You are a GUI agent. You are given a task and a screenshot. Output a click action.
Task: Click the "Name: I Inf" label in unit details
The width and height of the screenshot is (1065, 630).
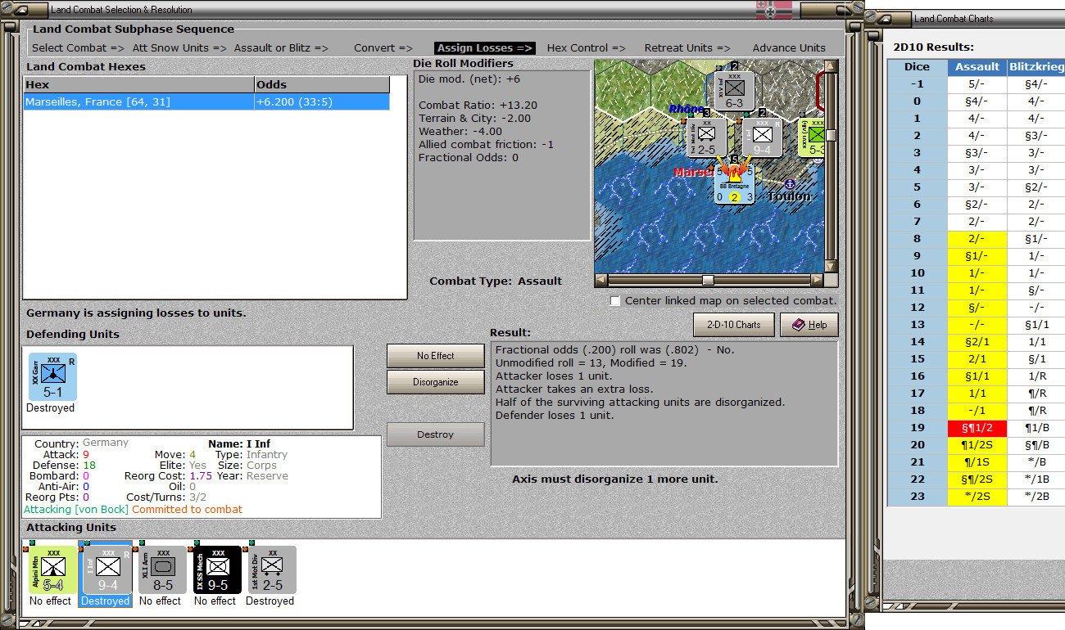(239, 444)
